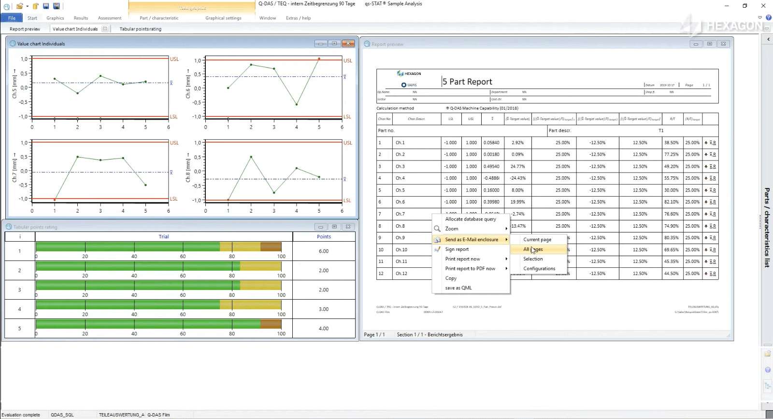
Task: Click the paste clipboard icon in the toolbar
Action: [36, 6]
